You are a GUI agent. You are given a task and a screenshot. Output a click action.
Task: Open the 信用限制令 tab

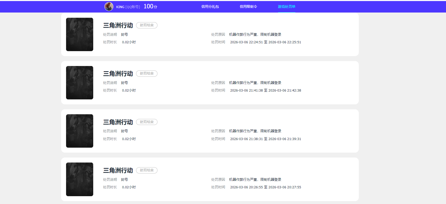point(248,7)
